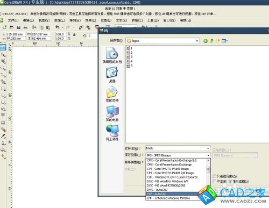269x208 pixels.
Task: Select the Text tool marked 字
Action: pyautogui.click(x=3, y=116)
